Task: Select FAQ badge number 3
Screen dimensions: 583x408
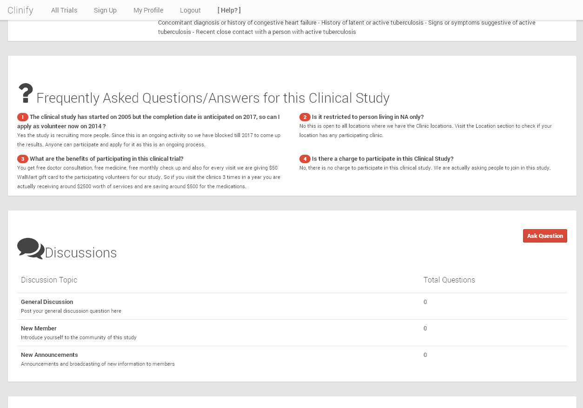Action: pos(23,159)
